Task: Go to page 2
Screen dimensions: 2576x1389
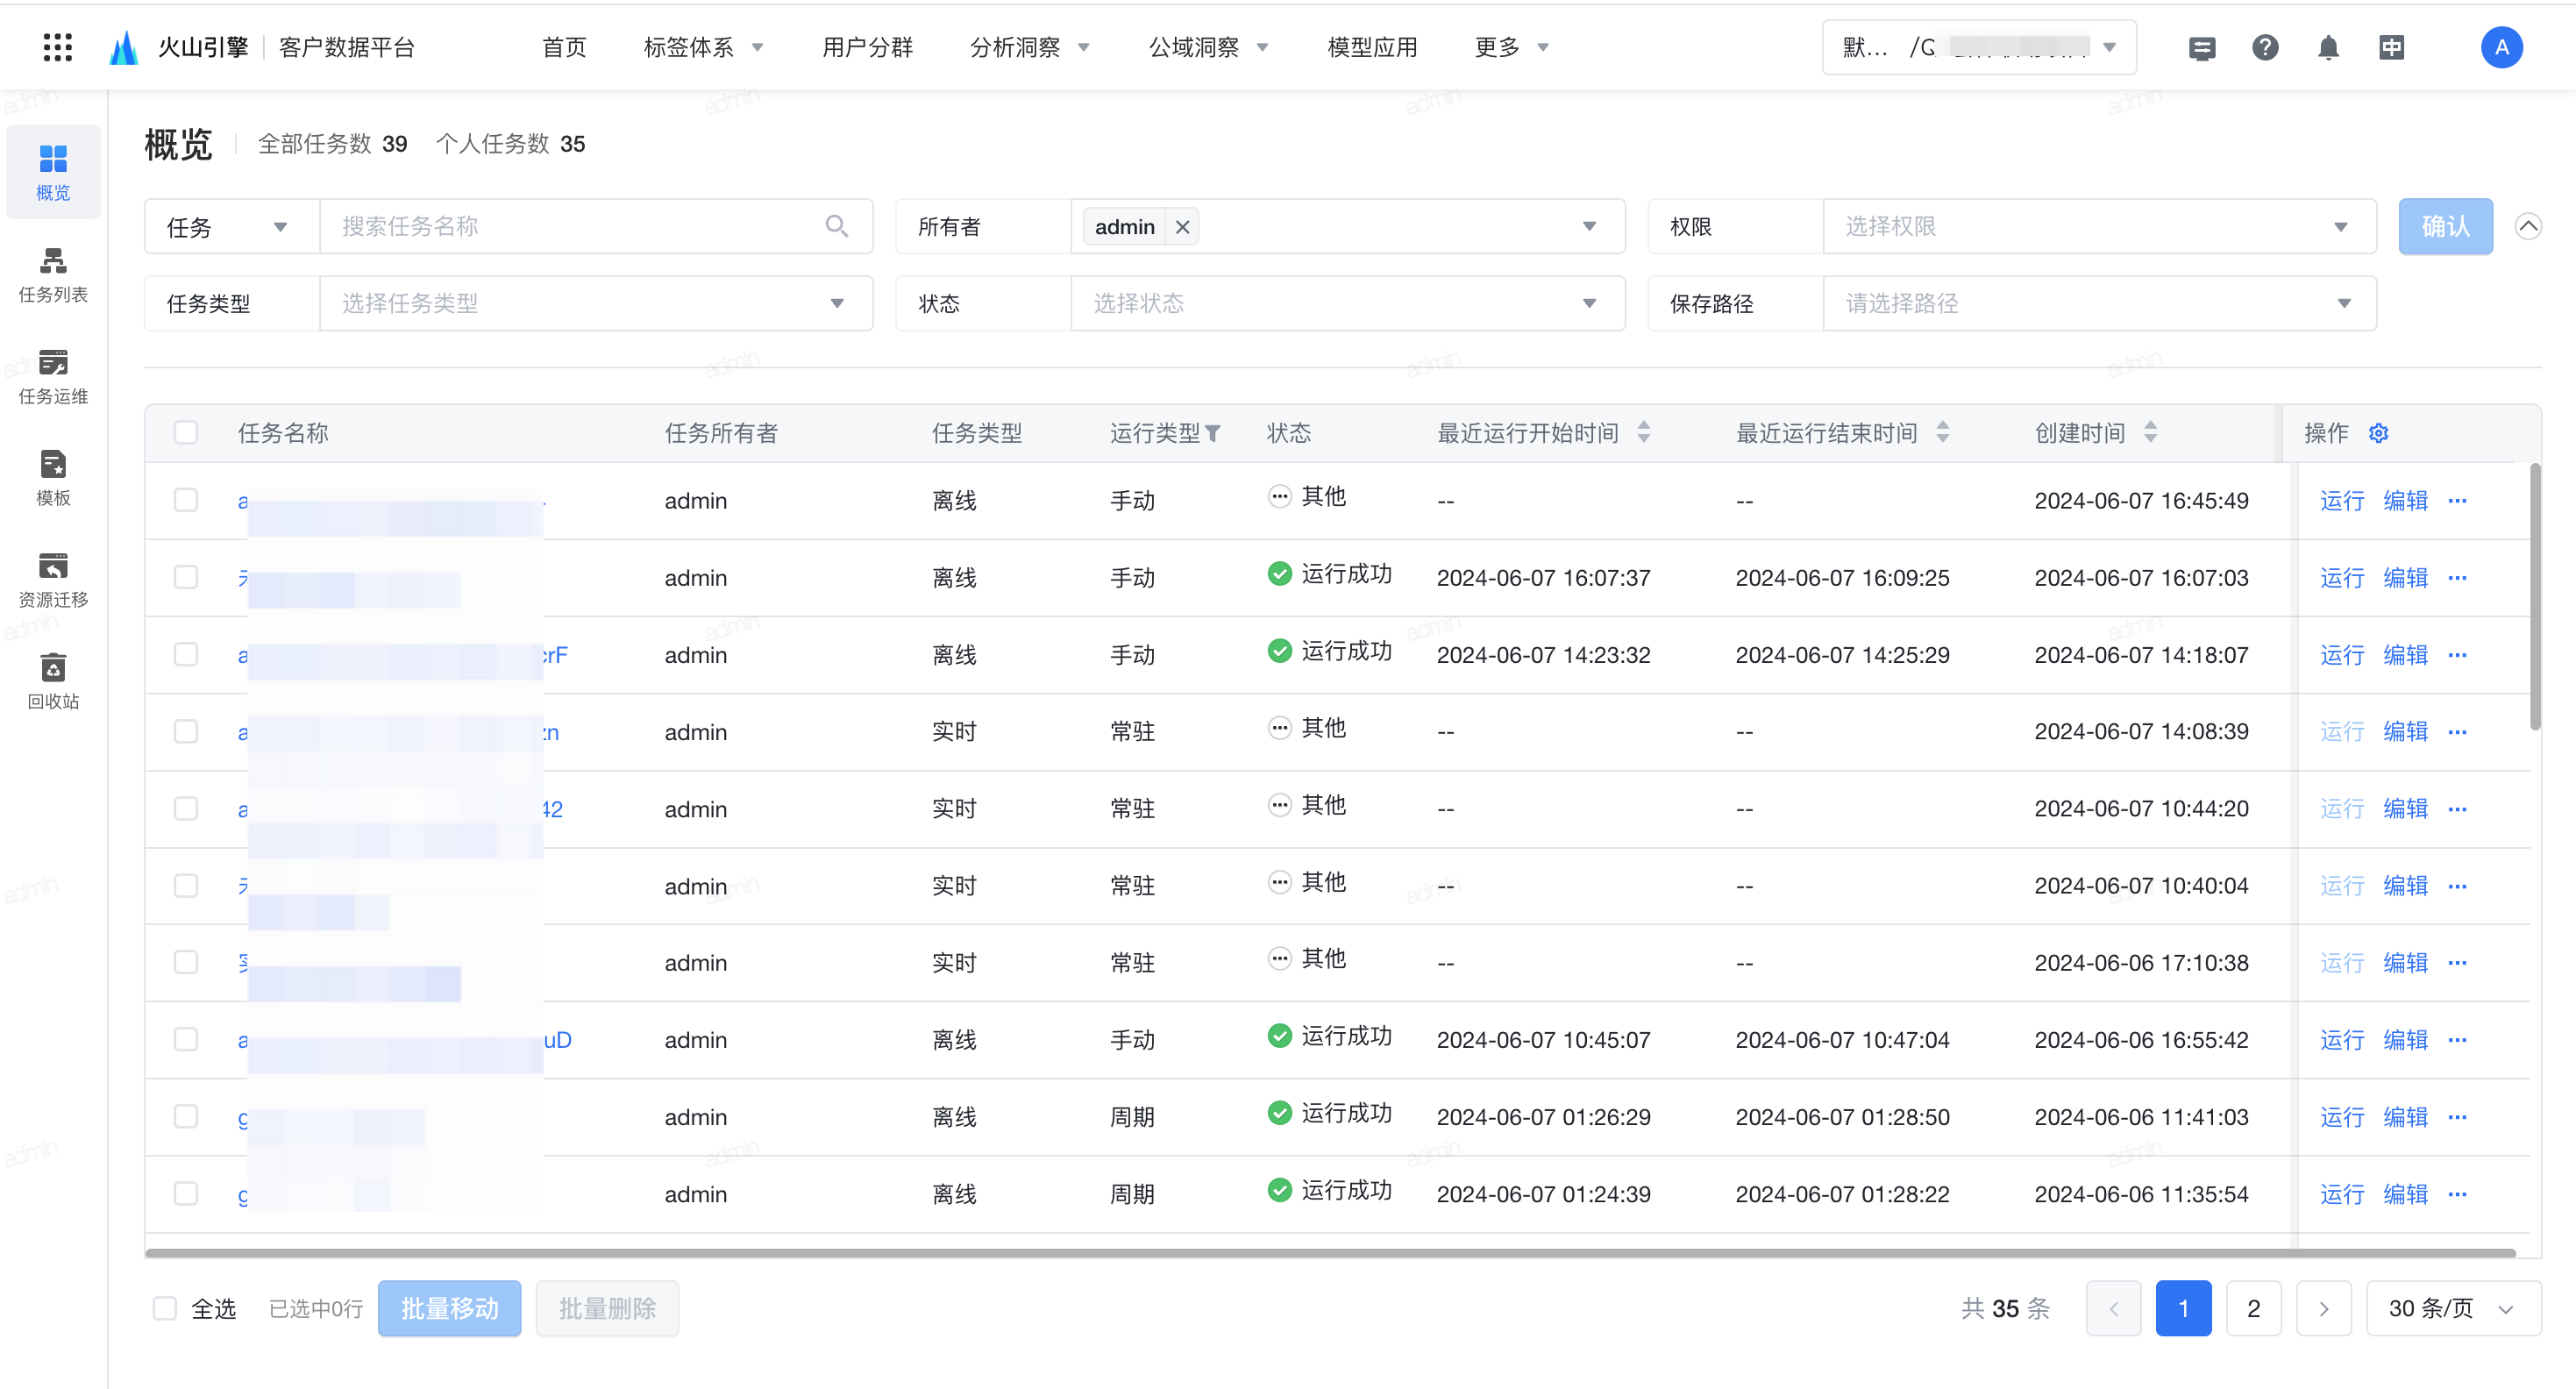Action: [x=2253, y=1308]
